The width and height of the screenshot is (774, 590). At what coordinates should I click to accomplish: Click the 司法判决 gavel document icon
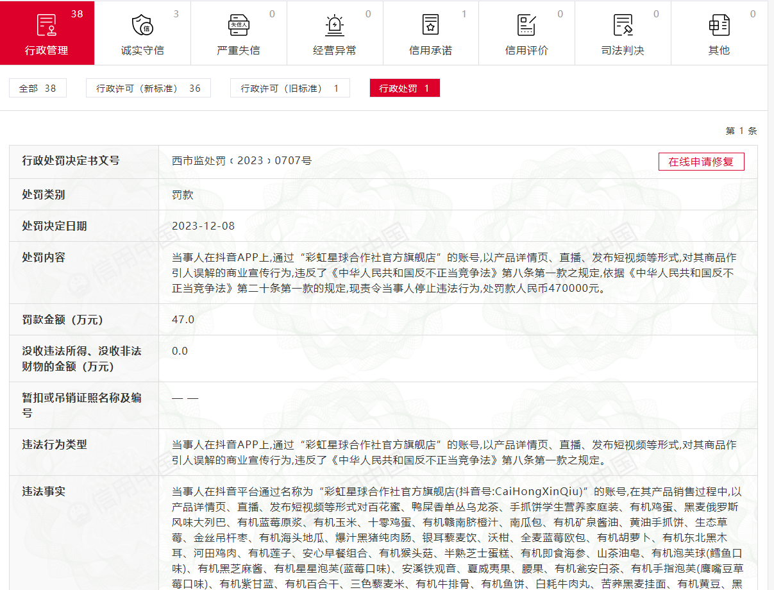(x=623, y=25)
